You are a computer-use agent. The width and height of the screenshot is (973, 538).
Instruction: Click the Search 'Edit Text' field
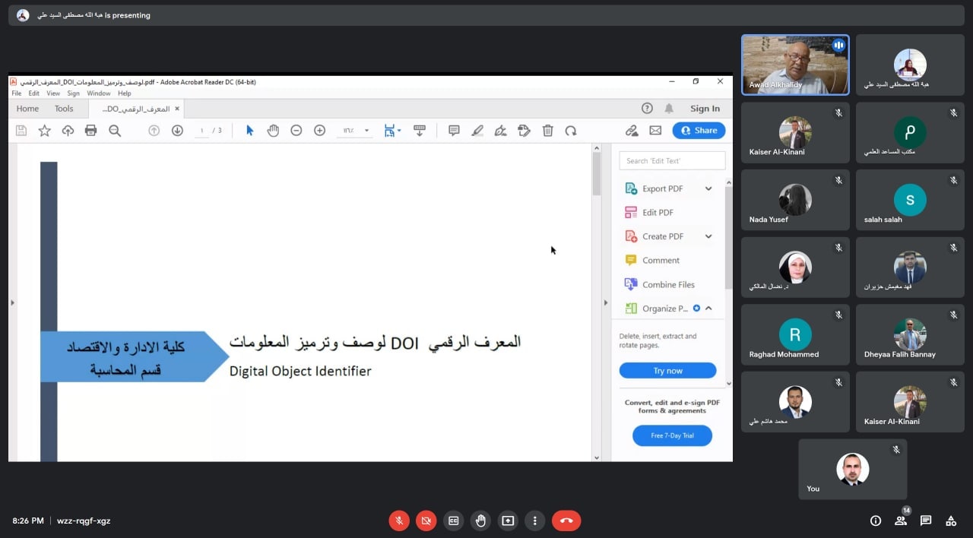pyautogui.click(x=672, y=160)
